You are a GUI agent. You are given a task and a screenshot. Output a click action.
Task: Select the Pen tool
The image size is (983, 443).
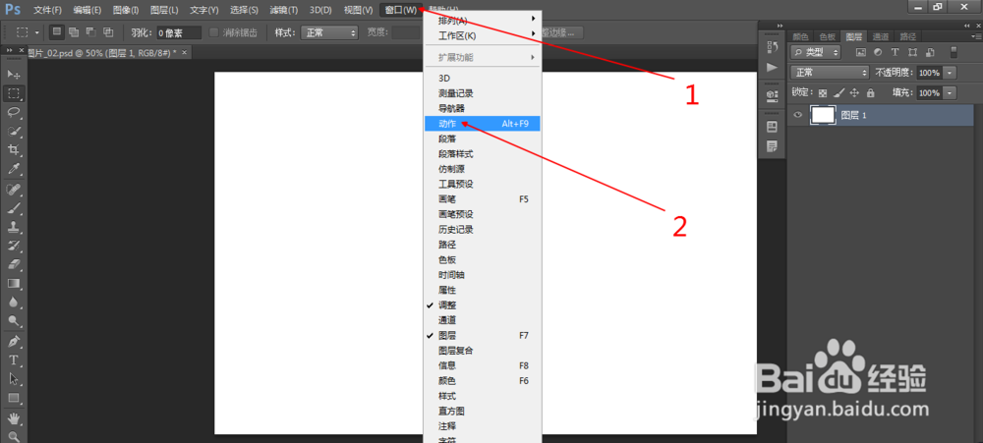point(13,342)
